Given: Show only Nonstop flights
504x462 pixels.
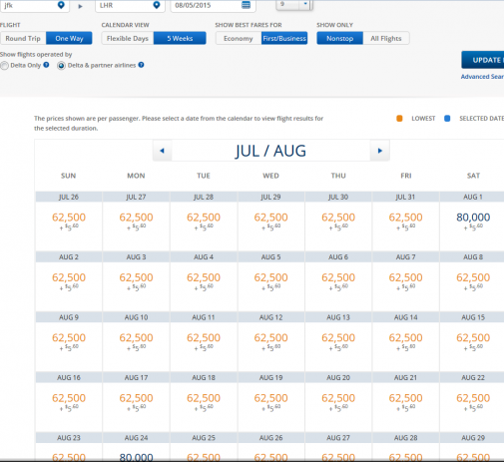Looking at the screenshot, I should coord(339,38).
